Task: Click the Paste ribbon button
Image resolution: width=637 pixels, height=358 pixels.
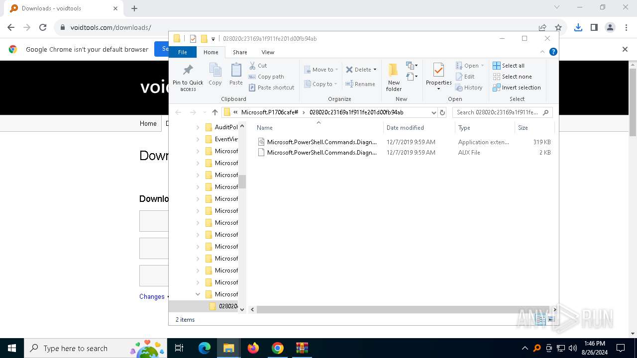Action: pos(236,75)
